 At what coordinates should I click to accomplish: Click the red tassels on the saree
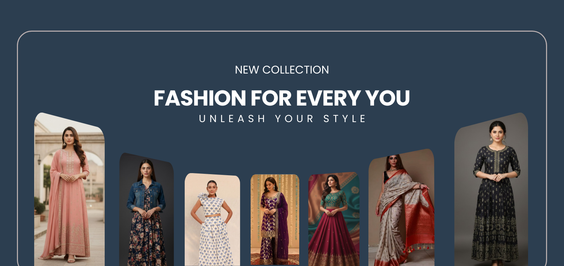[419, 247]
